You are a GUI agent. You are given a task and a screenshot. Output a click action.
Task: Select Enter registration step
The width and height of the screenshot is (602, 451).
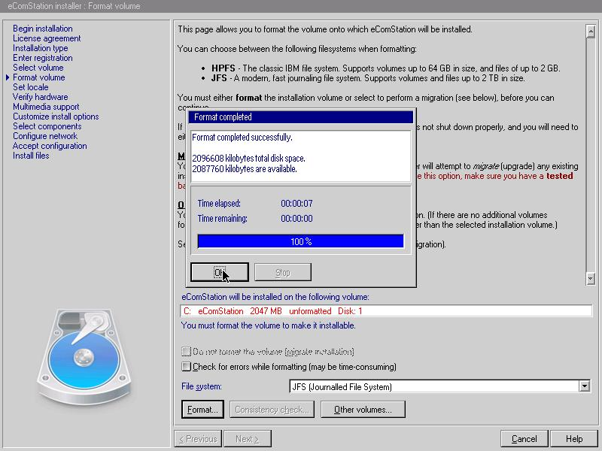(x=43, y=58)
